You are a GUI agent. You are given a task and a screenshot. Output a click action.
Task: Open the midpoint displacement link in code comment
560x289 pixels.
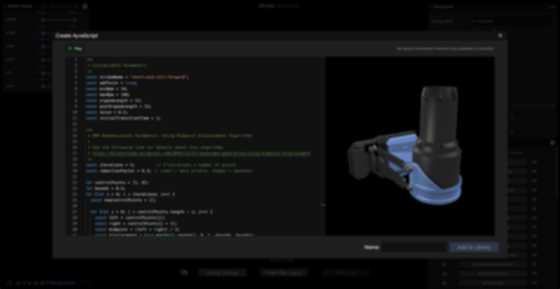pyautogui.click(x=201, y=153)
